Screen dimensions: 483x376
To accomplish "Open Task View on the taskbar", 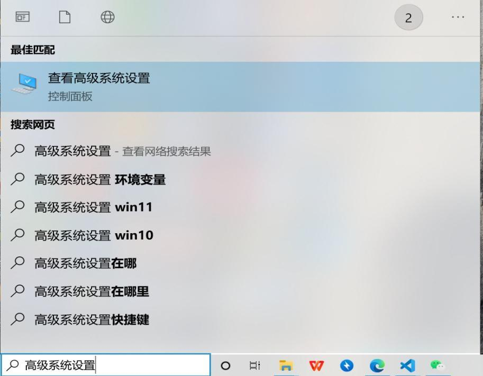I will (254, 365).
